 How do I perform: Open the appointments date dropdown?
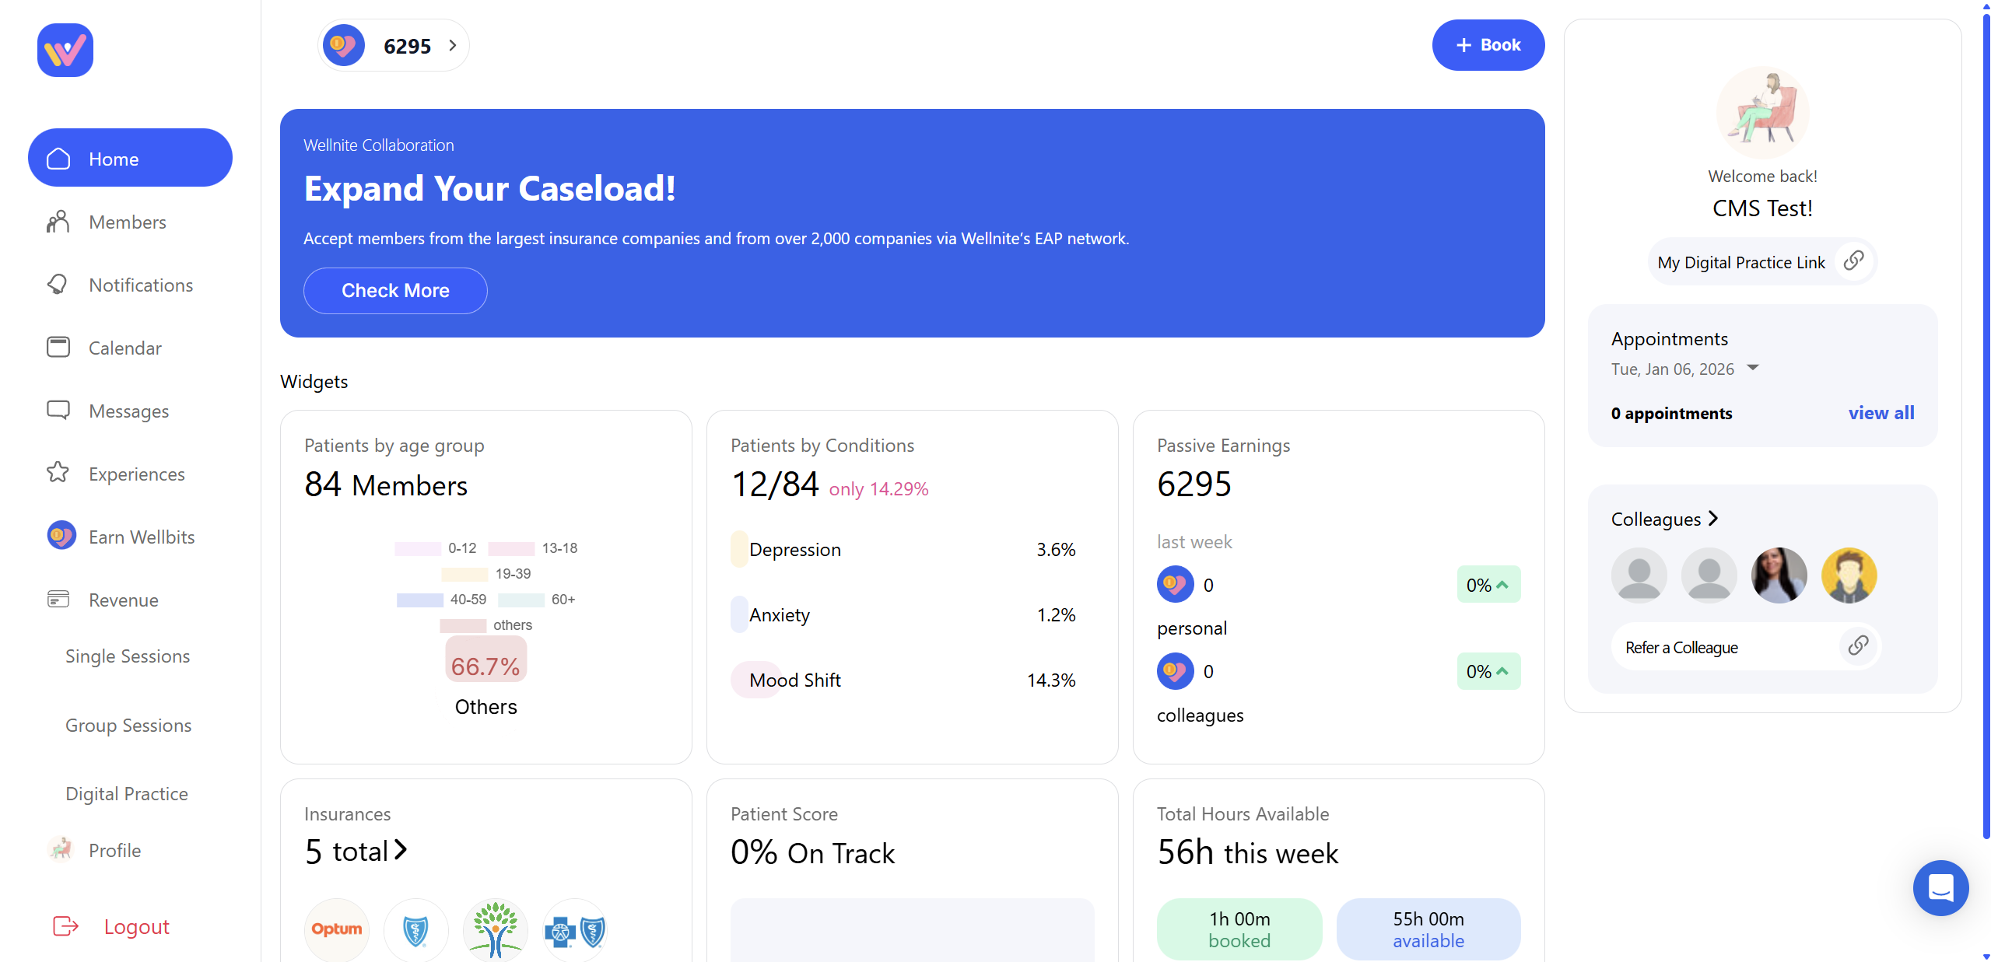click(1753, 368)
